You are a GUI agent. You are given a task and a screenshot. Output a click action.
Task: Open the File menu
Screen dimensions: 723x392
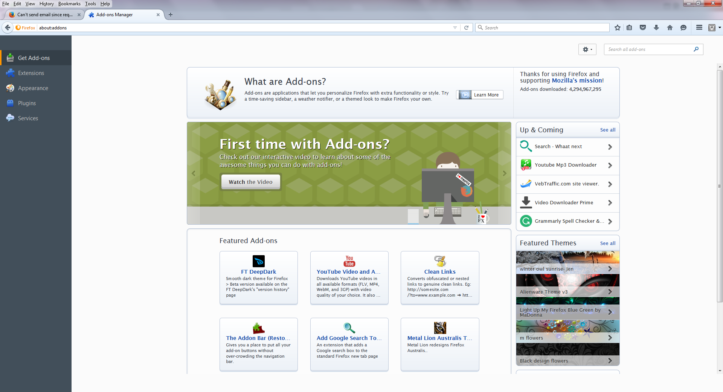(6, 4)
